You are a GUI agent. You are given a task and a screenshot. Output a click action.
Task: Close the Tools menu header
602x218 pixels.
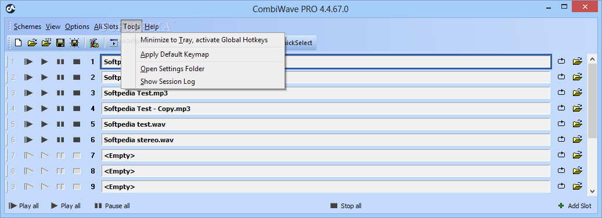pos(131,27)
